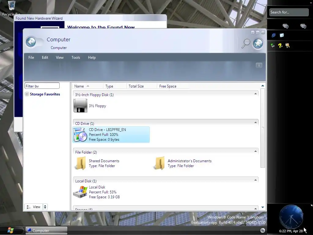Collapse the File Folder group
The width and height of the screenshot is (313, 235).
point(255,151)
